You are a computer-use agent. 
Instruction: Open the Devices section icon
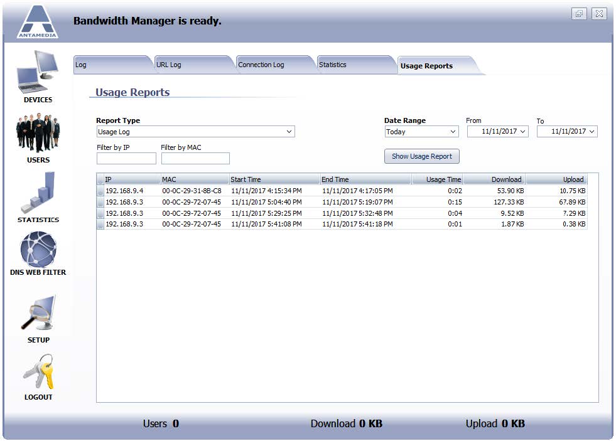click(38, 73)
